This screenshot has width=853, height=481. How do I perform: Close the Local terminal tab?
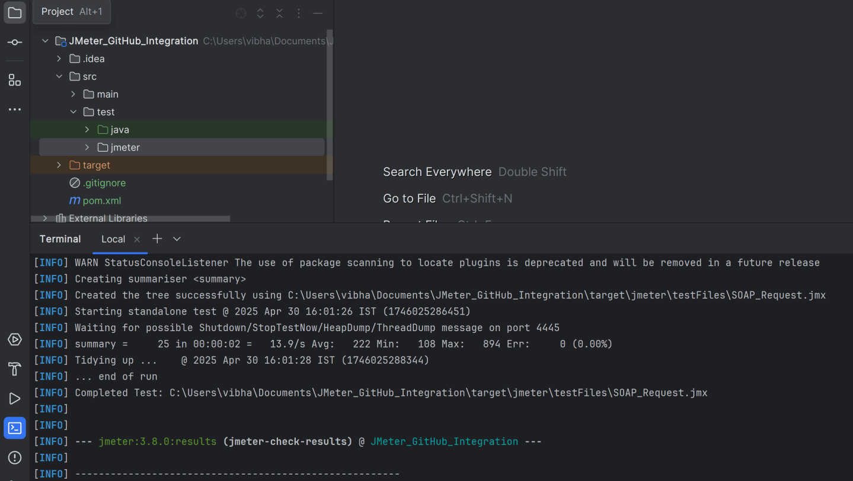(137, 239)
